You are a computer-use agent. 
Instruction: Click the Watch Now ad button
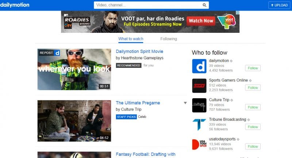(201, 21)
